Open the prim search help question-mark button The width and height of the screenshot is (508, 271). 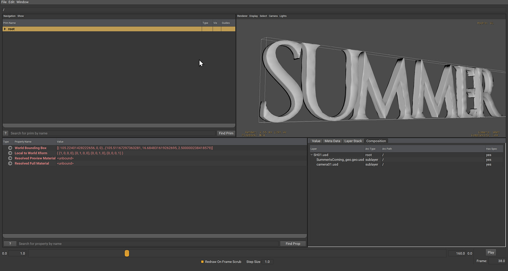click(6, 133)
